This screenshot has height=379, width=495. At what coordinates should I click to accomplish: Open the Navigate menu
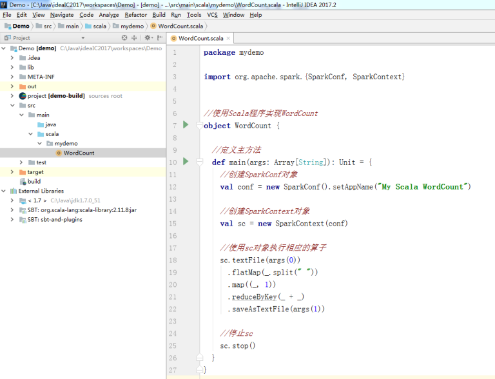coord(62,15)
